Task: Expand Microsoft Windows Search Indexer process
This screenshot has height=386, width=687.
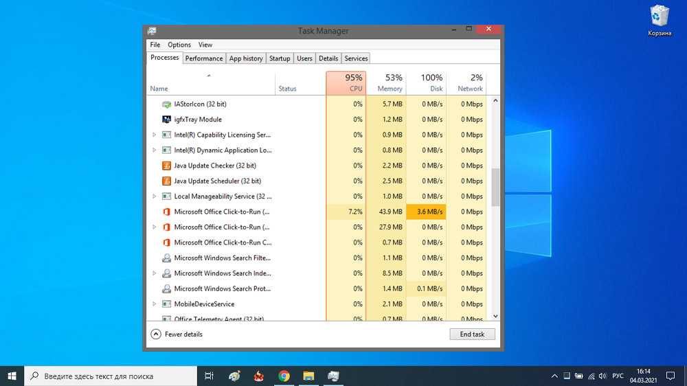Action: (154, 273)
